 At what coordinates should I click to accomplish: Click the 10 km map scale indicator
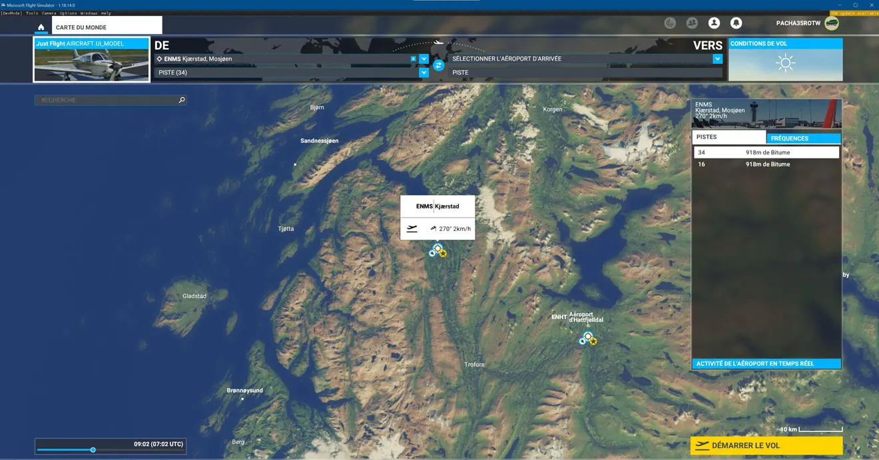point(810,429)
